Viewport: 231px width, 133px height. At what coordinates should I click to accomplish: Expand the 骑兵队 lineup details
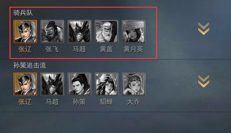(204, 28)
